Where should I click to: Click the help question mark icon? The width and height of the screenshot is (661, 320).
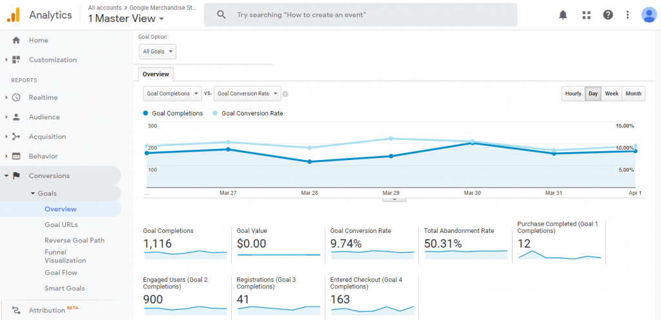[x=607, y=15]
